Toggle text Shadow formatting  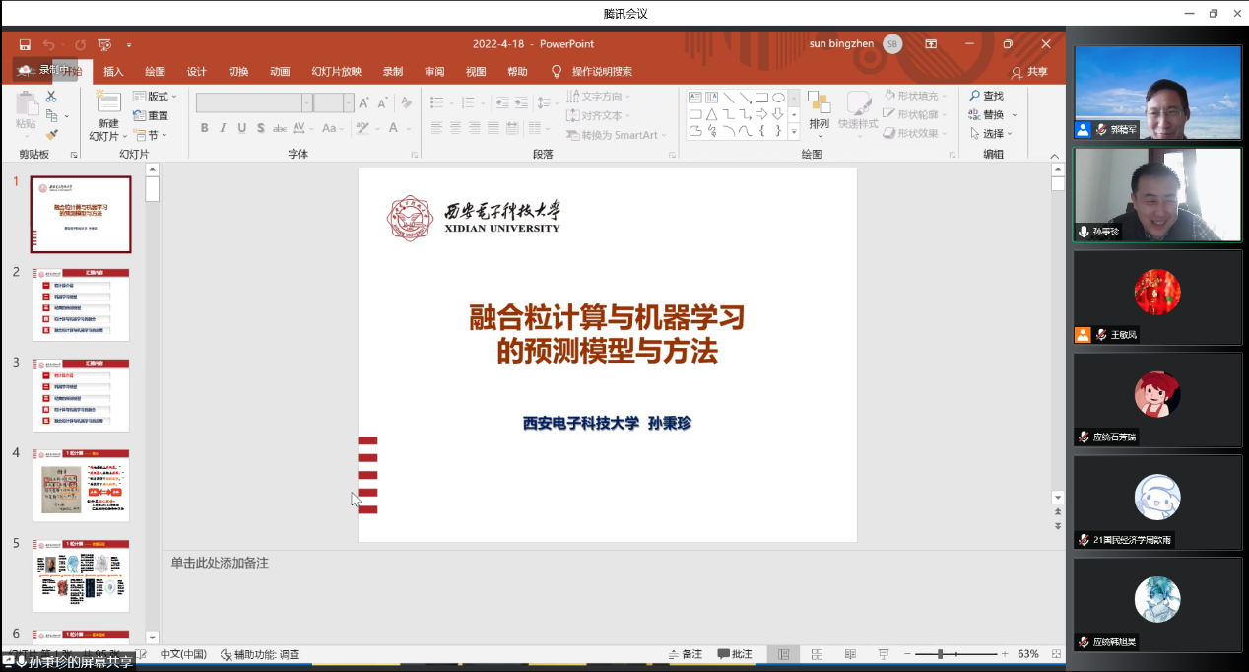[260, 128]
